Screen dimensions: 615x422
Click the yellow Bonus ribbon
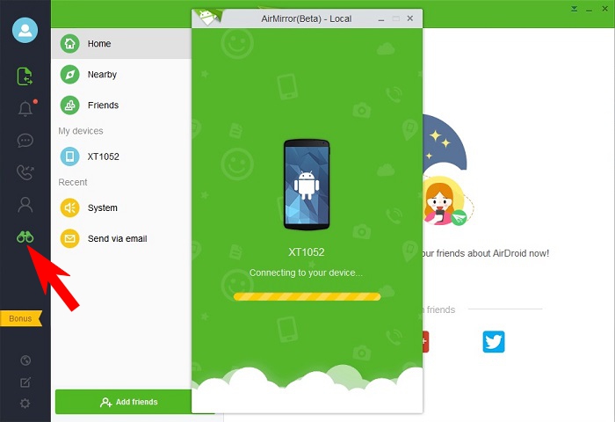pyautogui.click(x=21, y=318)
